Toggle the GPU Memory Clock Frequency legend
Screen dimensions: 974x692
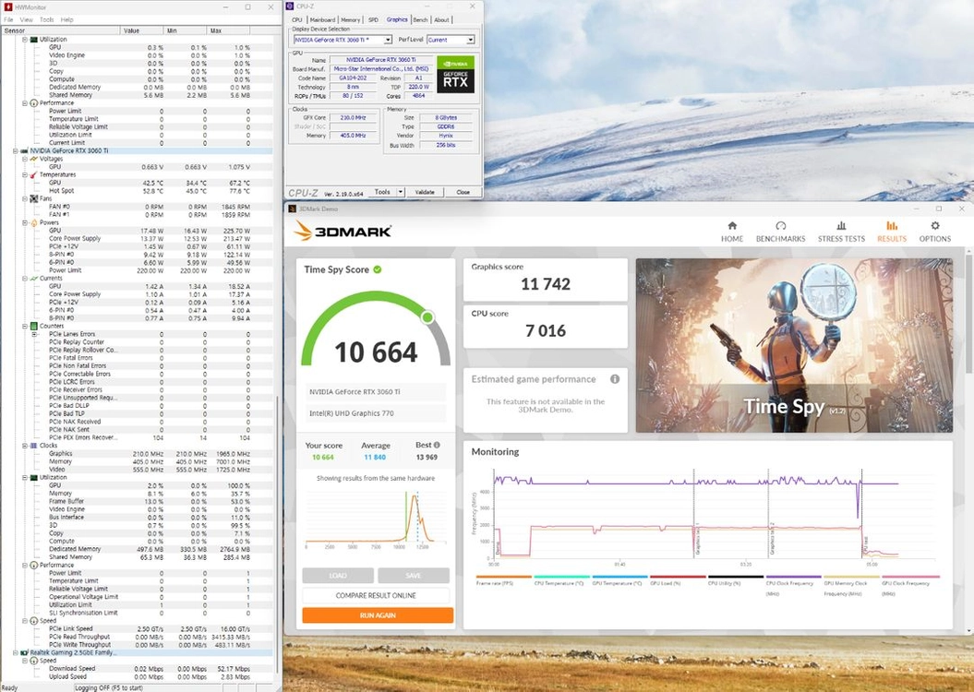click(851, 586)
